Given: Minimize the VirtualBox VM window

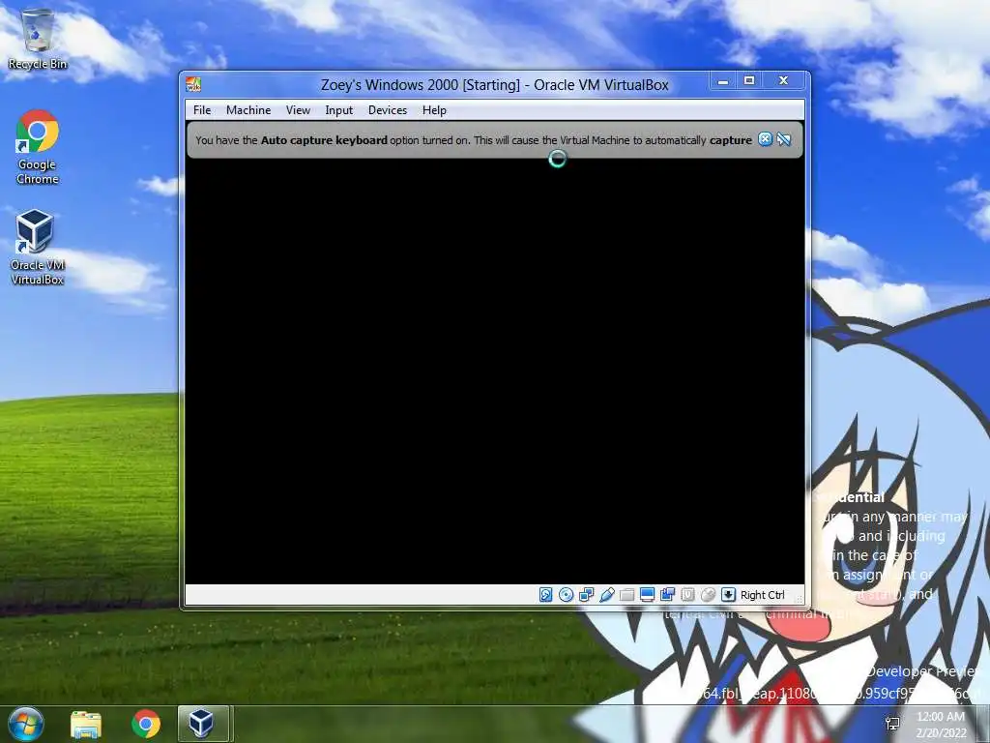Looking at the screenshot, I should coord(723,81).
